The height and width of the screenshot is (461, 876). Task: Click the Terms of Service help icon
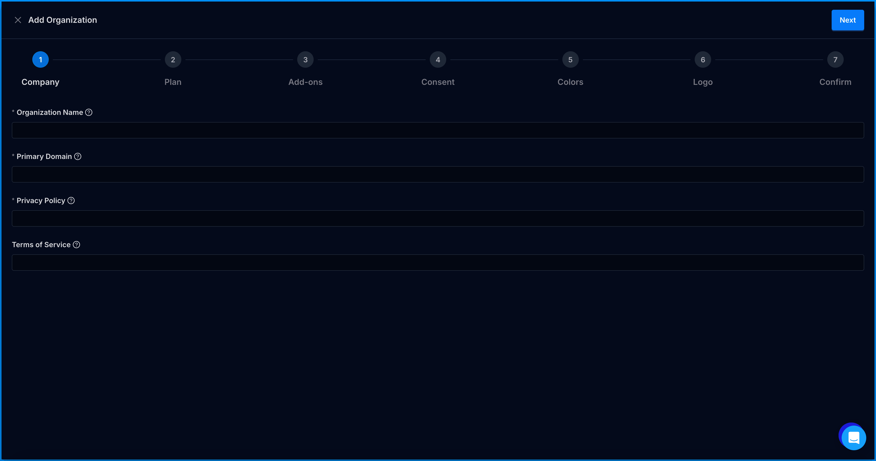[76, 245]
